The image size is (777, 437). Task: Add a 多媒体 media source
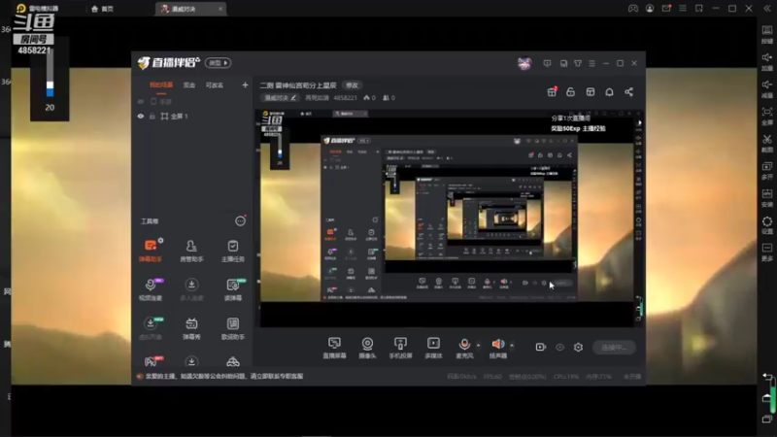[x=433, y=348]
